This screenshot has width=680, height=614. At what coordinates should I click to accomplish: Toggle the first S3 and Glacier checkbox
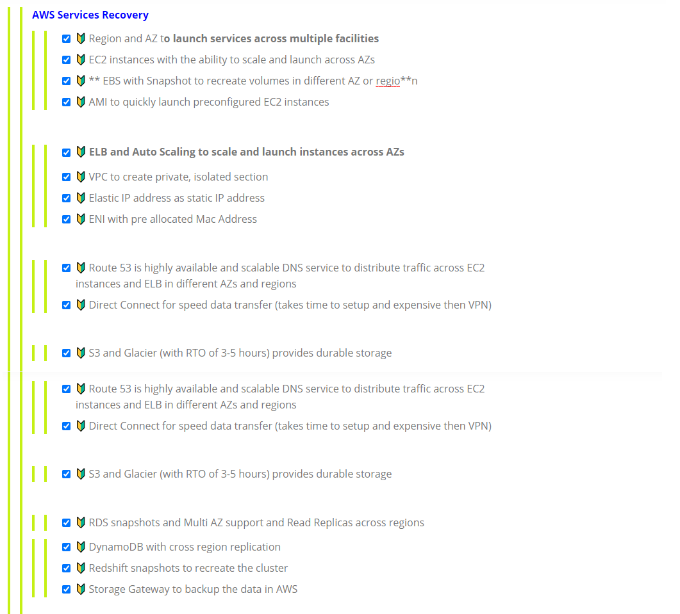67,353
